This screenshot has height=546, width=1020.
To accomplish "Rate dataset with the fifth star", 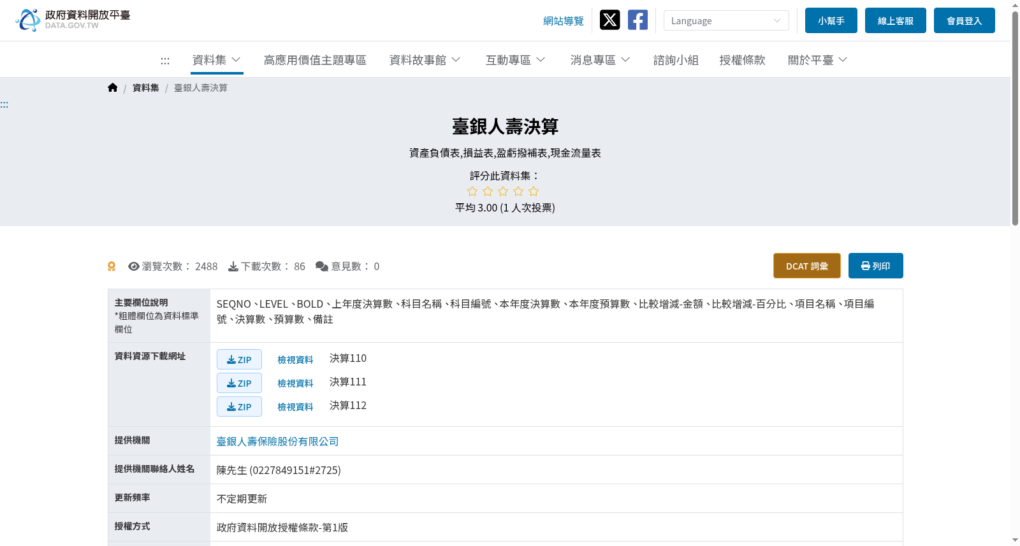I will click(x=534, y=191).
